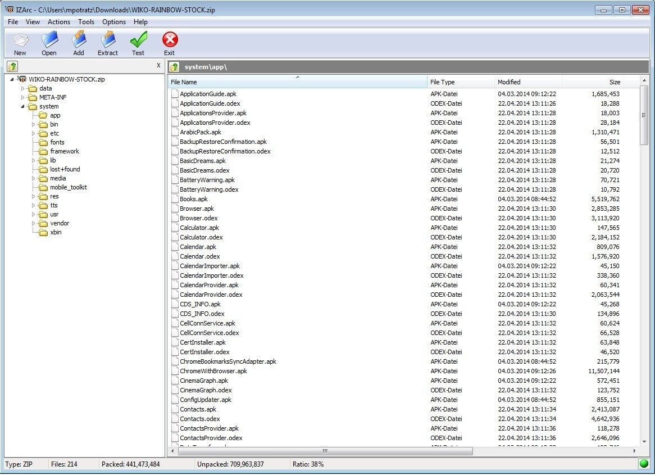655x475 pixels.
Task: Open the View menu
Action: coord(33,22)
